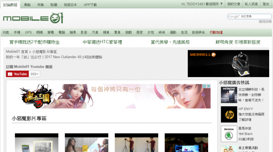Image resolution: width=273 pixels, height=152 pixels.
Task: Close the banner ad with X icon
Action: (x=209, y=86)
